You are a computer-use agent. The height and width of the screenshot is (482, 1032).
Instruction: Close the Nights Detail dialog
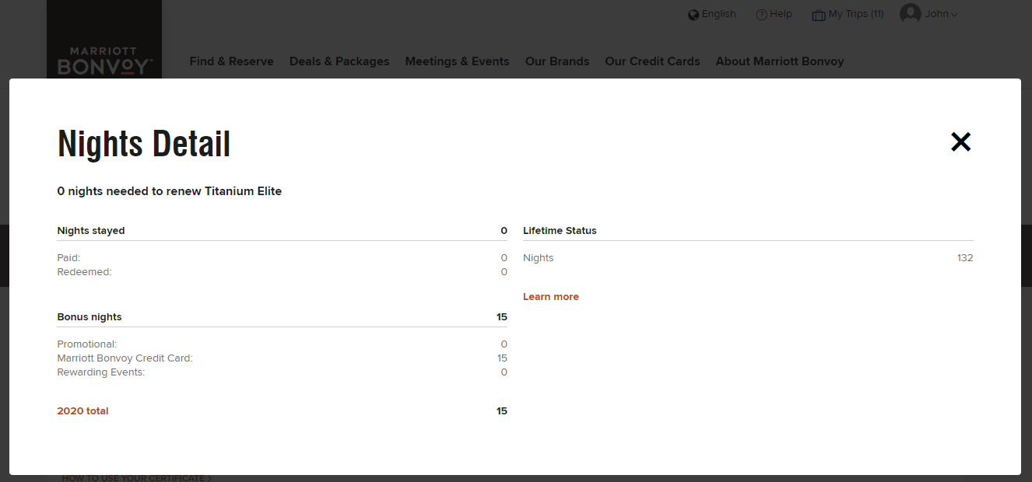960,141
